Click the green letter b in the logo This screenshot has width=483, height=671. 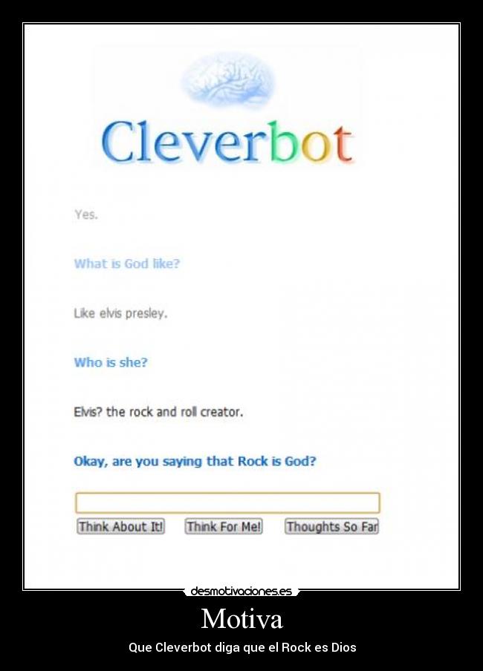[284, 141]
